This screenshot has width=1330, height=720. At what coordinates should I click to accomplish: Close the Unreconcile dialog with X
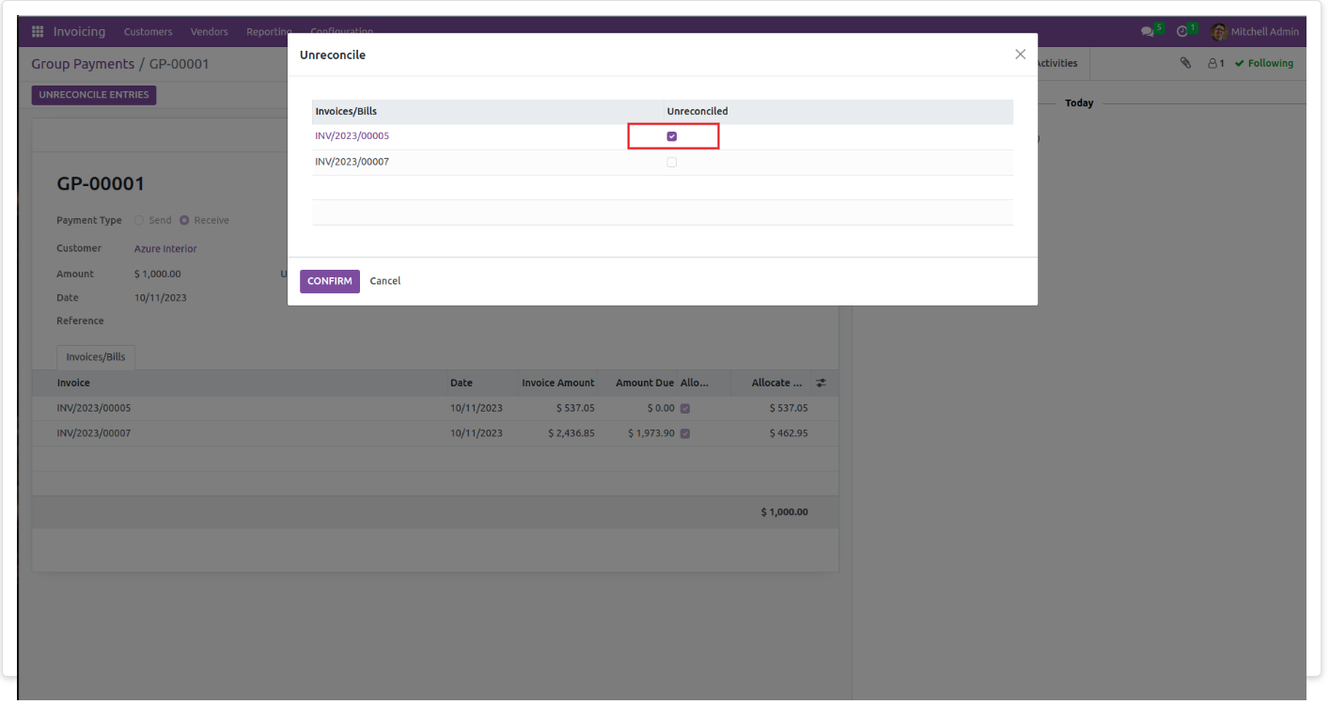[1020, 55]
